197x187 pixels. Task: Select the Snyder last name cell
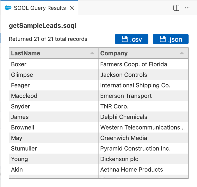(54, 106)
